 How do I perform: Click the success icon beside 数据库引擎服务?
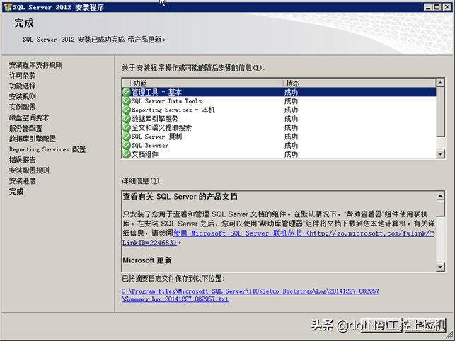126,119
